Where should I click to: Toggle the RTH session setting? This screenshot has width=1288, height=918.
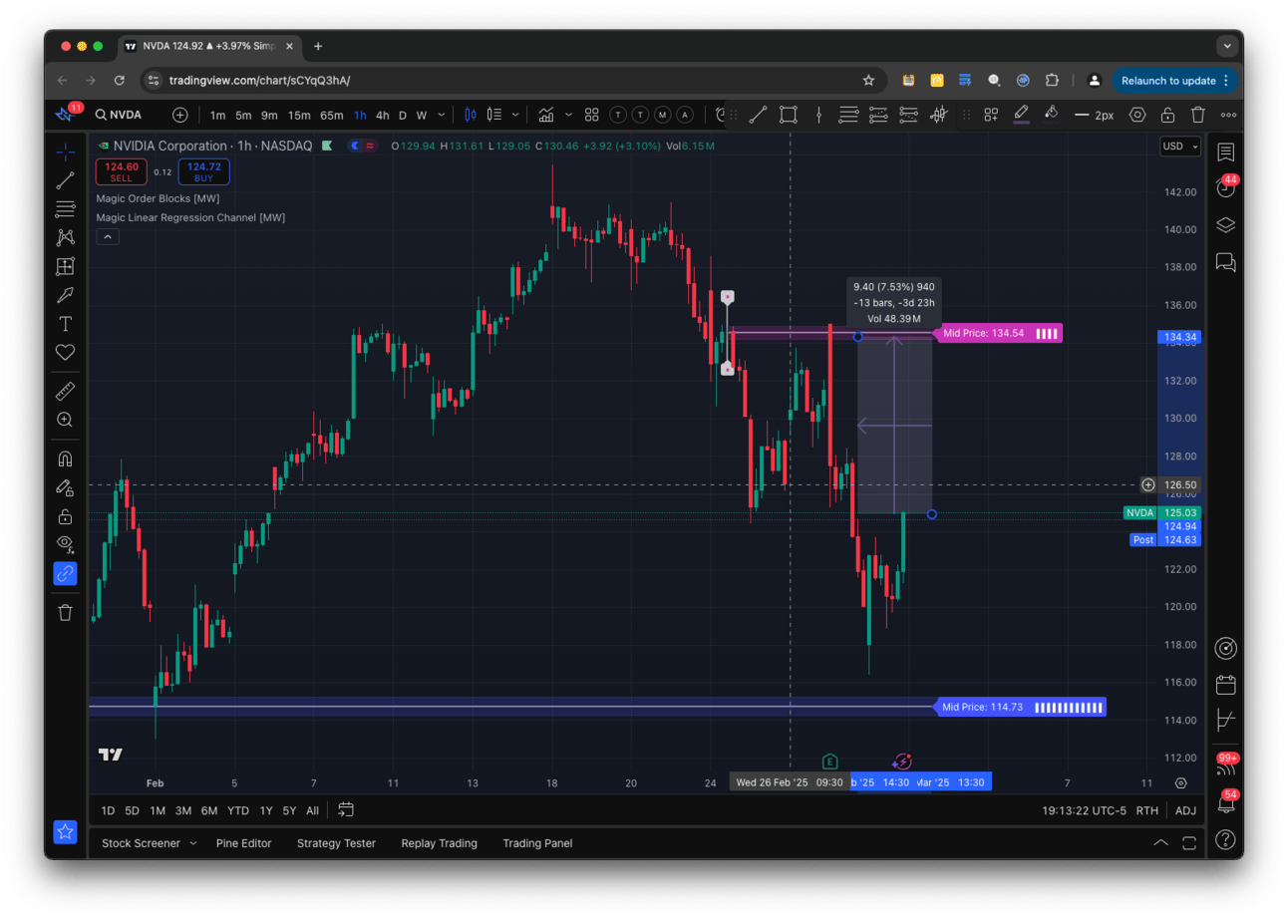click(x=1146, y=810)
